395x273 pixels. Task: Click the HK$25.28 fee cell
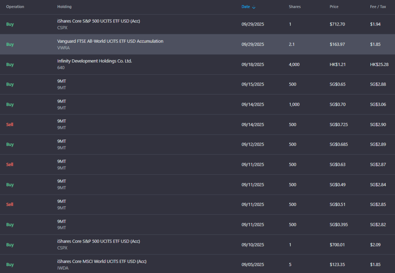tap(379, 64)
